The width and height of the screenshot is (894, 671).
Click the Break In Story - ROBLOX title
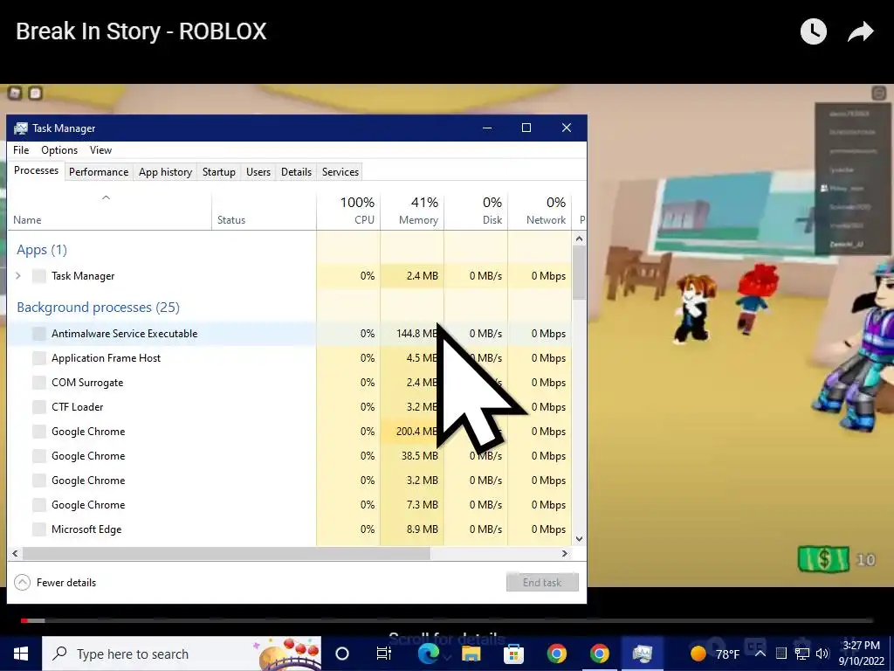[x=141, y=31]
